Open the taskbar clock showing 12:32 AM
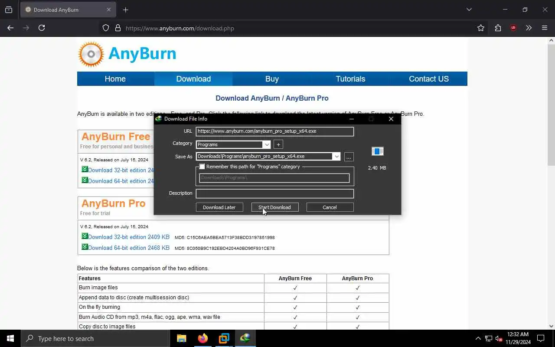 [518, 338]
